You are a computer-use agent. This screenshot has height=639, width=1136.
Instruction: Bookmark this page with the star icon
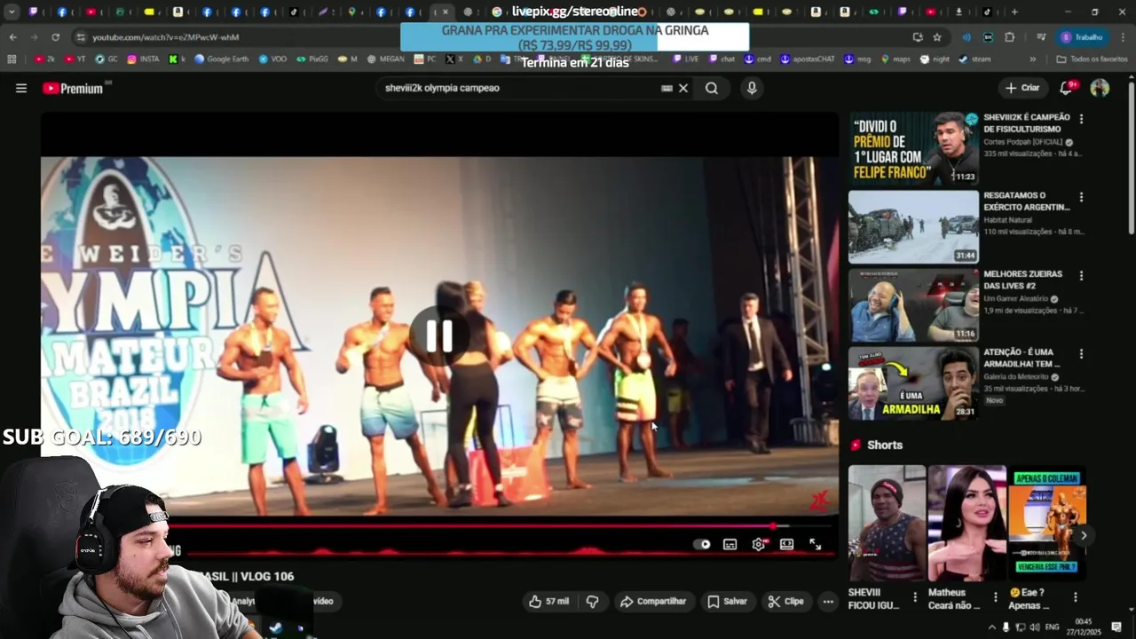[937, 37]
